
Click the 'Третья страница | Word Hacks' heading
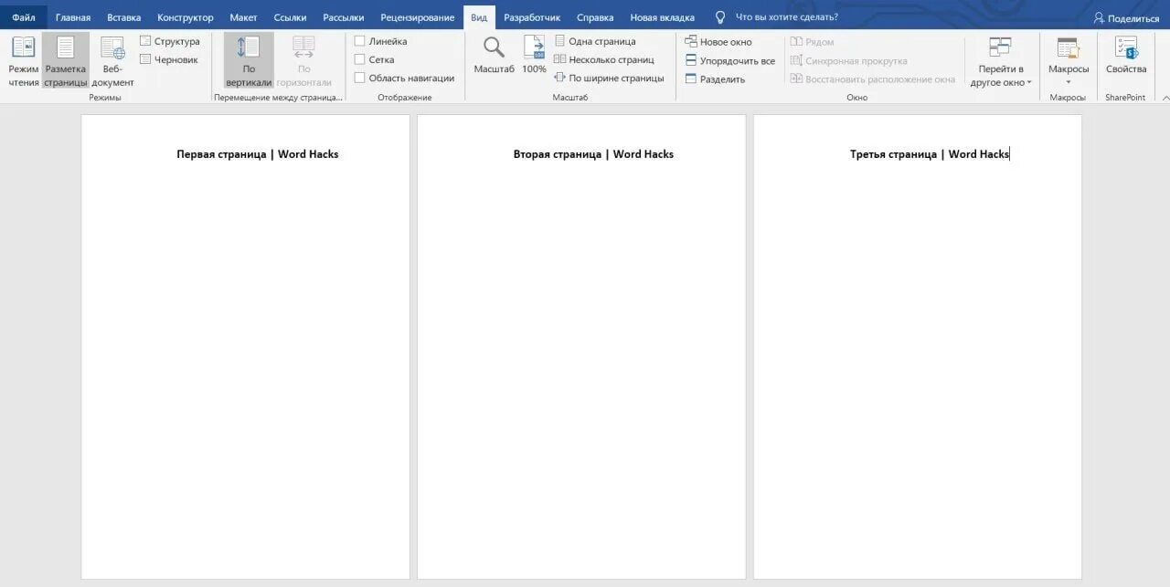(930, 154)
